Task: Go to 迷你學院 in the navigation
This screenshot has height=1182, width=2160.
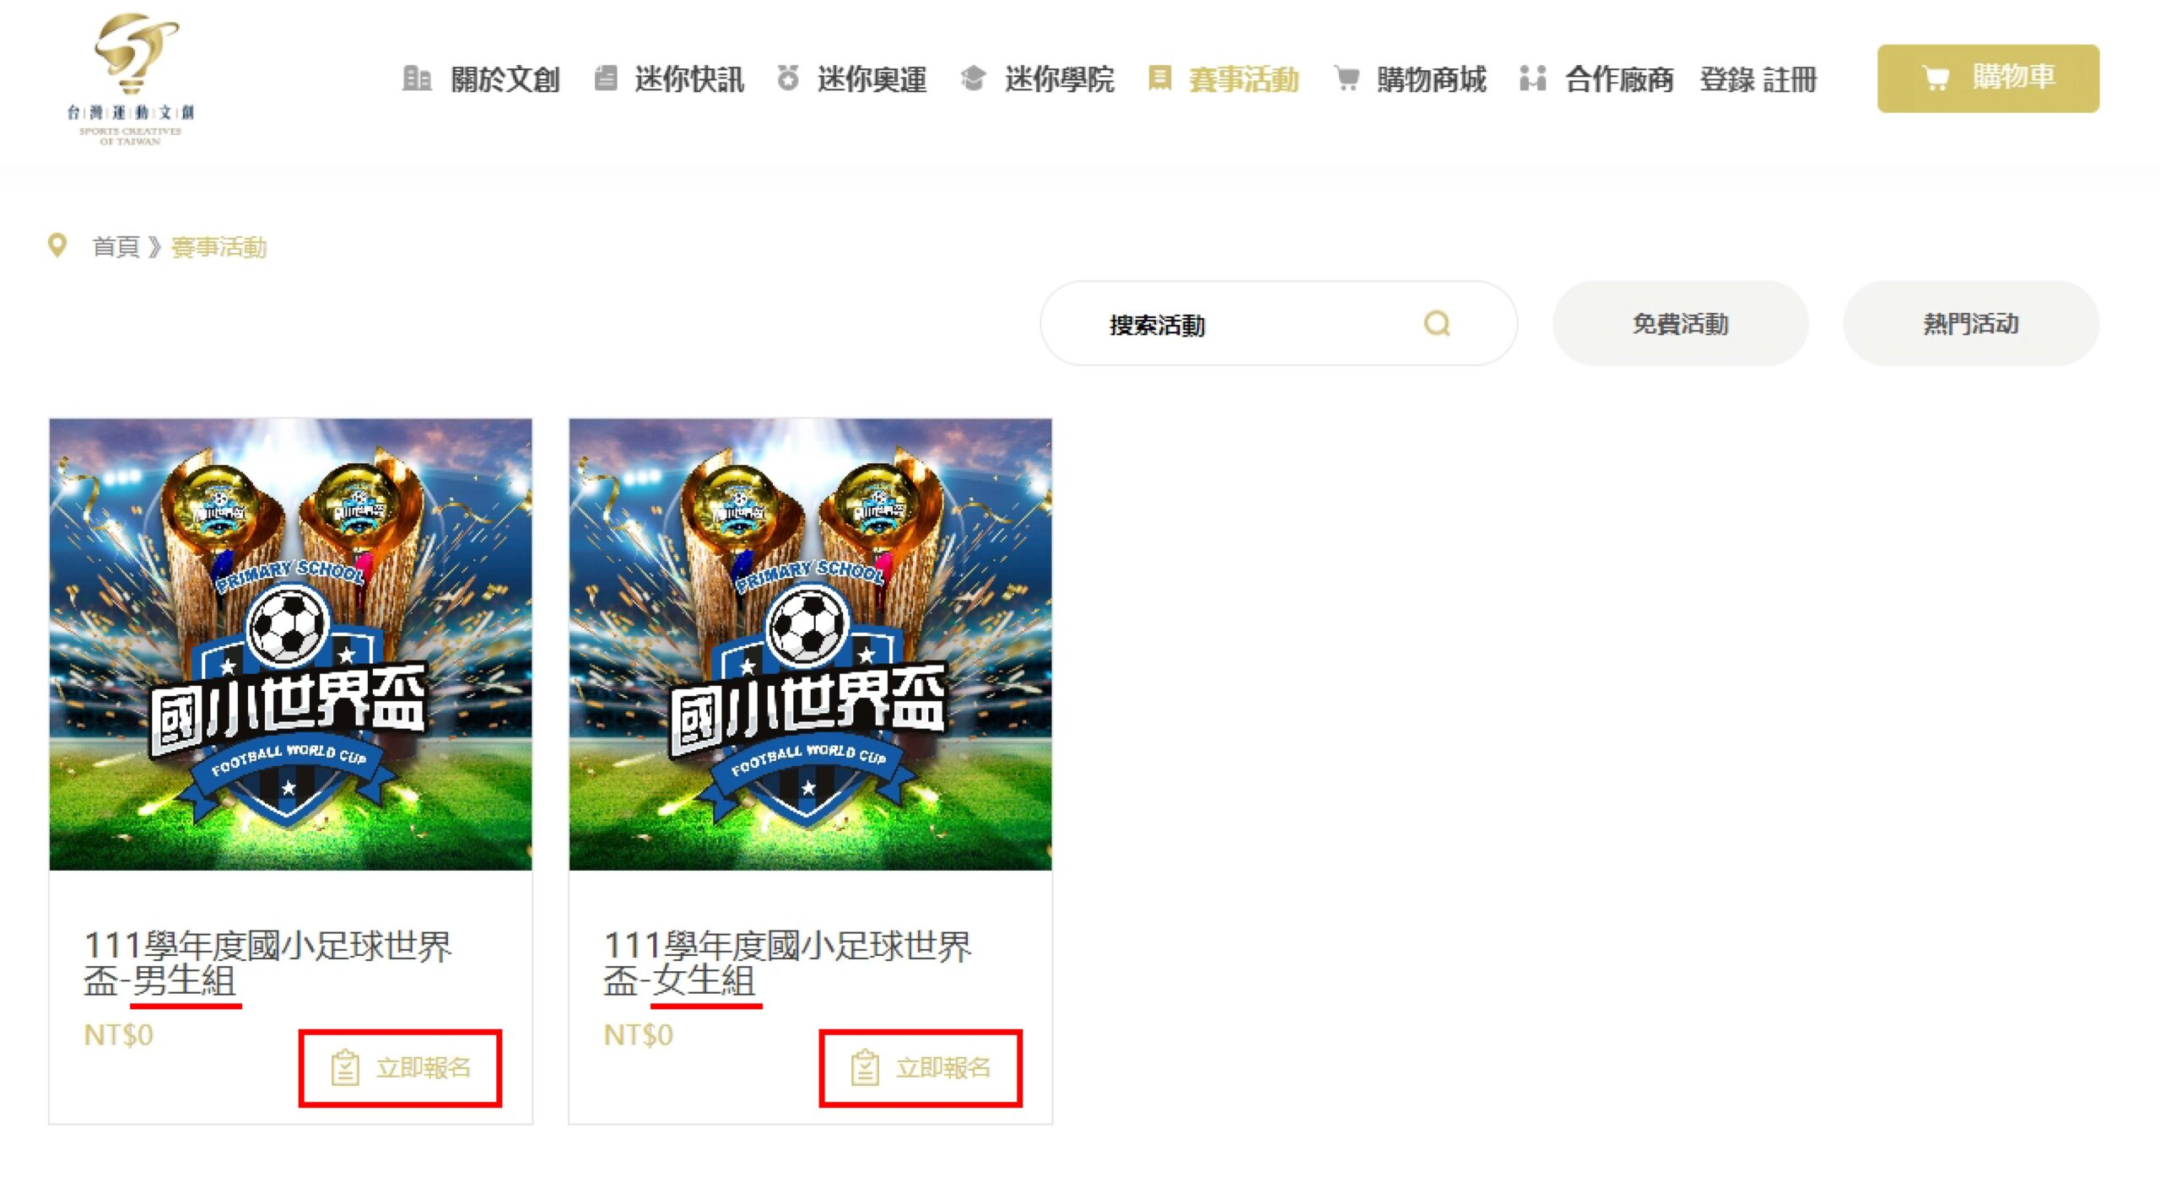Action: [x=1059, y=79]
